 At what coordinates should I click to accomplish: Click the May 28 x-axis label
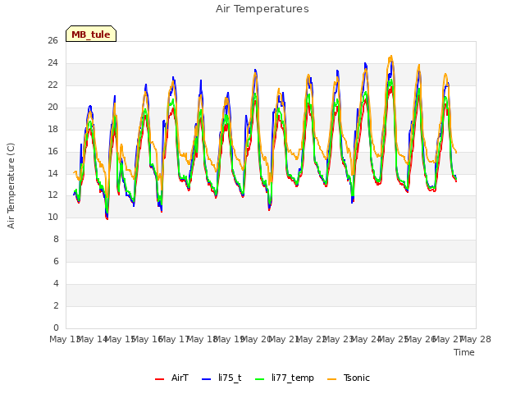coord(476,339)
